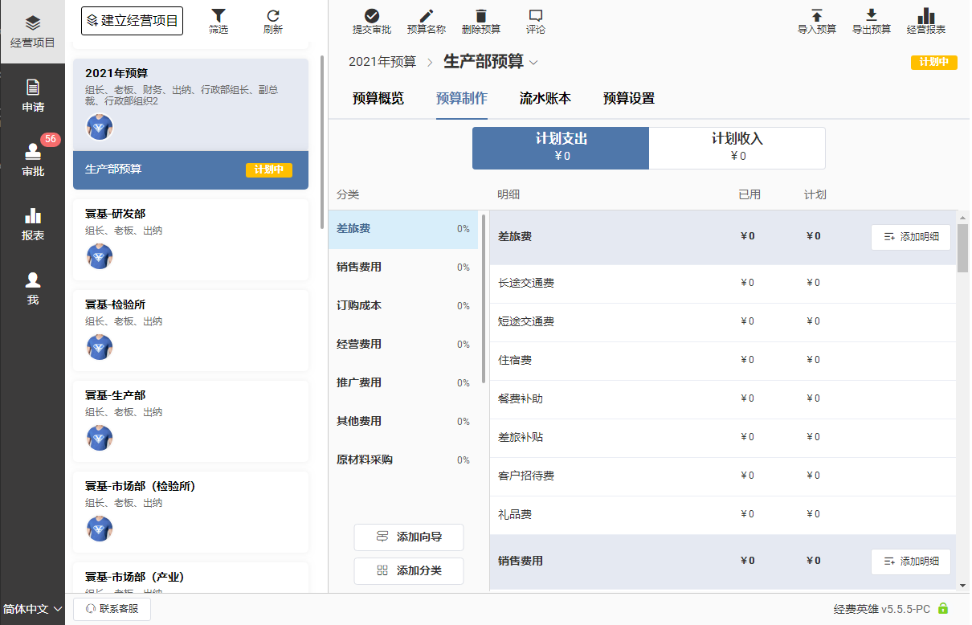Click the 预算名称 pencil edit icon

[x=426, y=16]
